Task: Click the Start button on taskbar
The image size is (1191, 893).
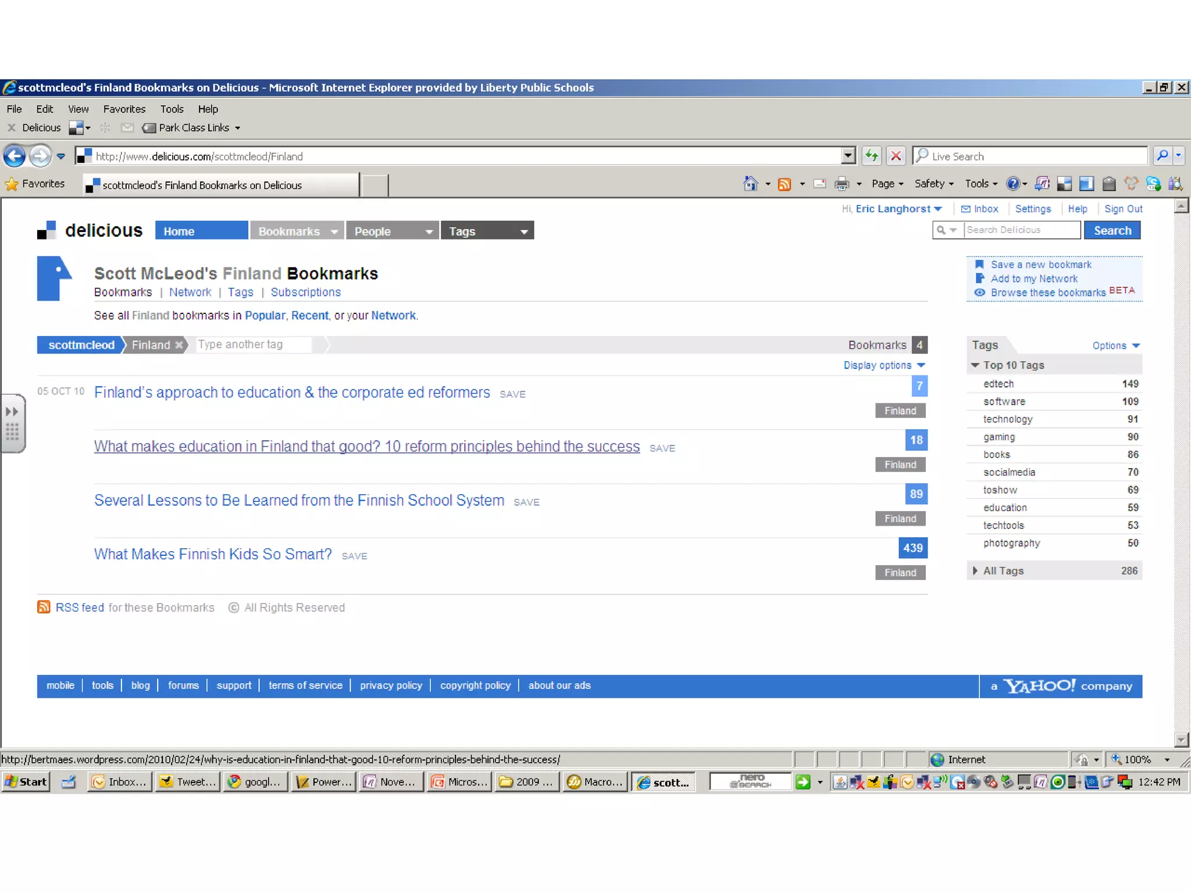Action: pos(26,782)
